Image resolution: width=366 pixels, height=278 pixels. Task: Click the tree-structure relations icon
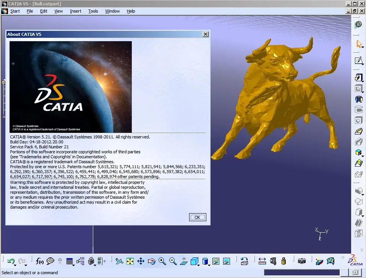click(x=80, y=261)
